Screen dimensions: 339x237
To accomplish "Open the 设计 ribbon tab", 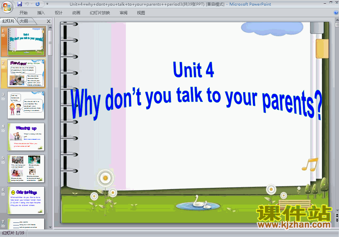I will [58, 13].
